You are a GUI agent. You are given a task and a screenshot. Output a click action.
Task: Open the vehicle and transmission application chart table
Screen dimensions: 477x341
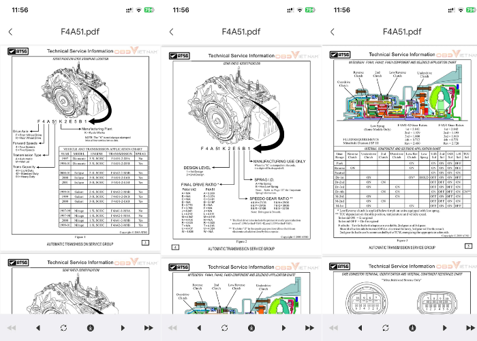[x=103, y=187]
